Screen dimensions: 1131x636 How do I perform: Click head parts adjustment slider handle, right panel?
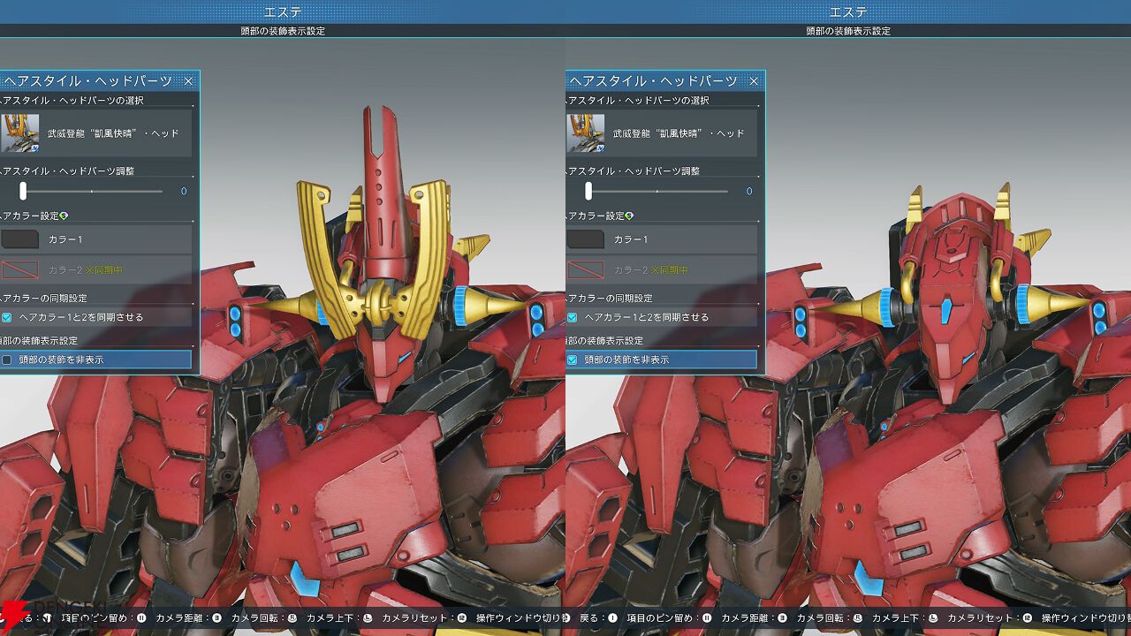click(x=588, y=191)
